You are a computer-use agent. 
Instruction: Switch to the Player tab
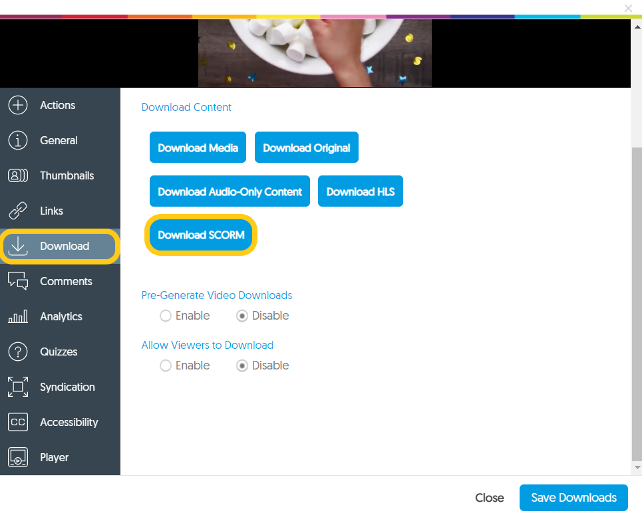click(x=60, y=457)
